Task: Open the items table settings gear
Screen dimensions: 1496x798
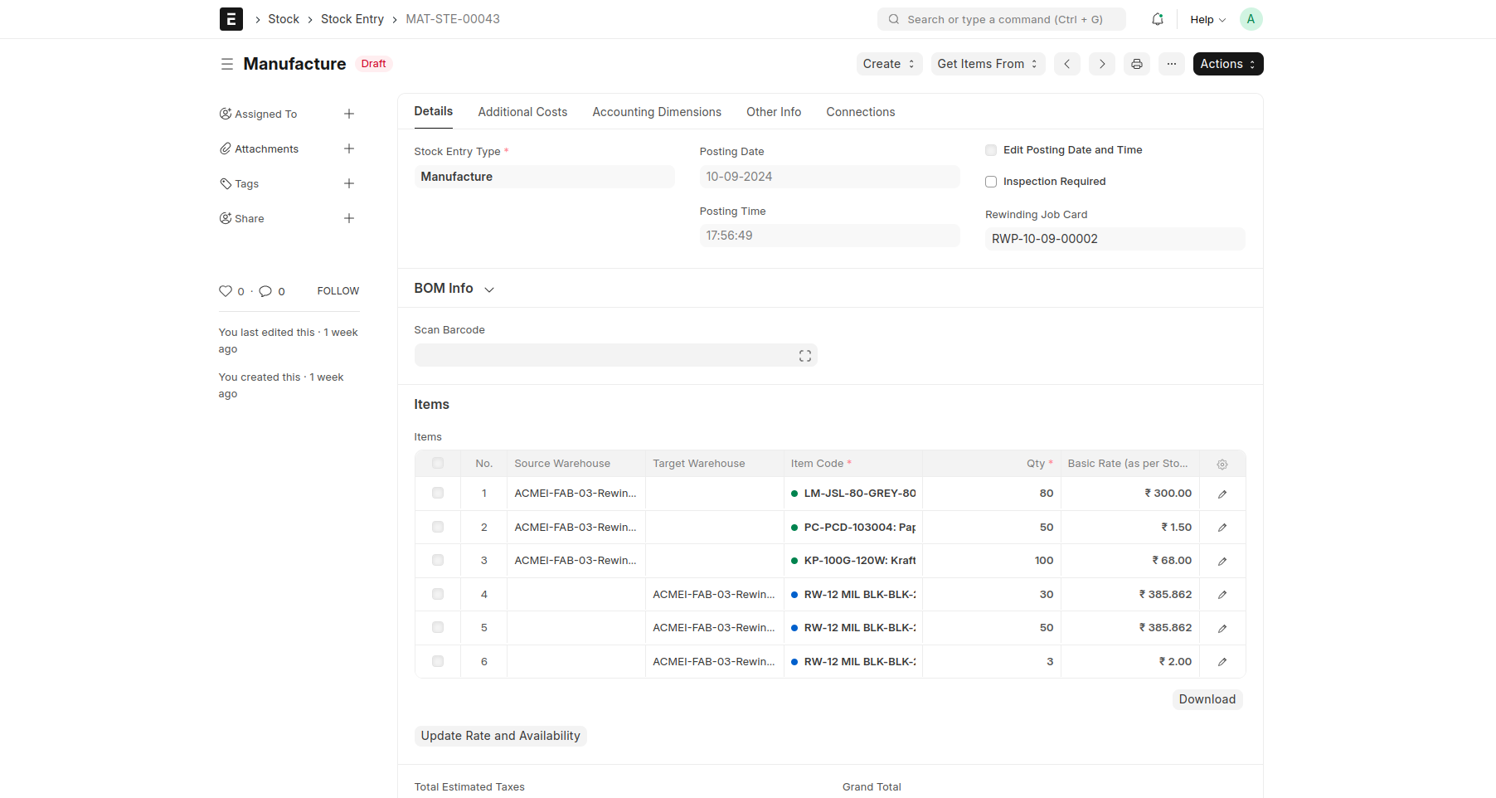Action: click(x=1222, y=465)
